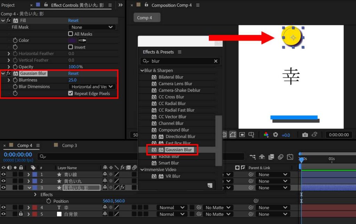This screenshot has width=356, height=224.
Task: Click the exposure value +0.0
Action: pyautogui.click(x=286, y=135)
